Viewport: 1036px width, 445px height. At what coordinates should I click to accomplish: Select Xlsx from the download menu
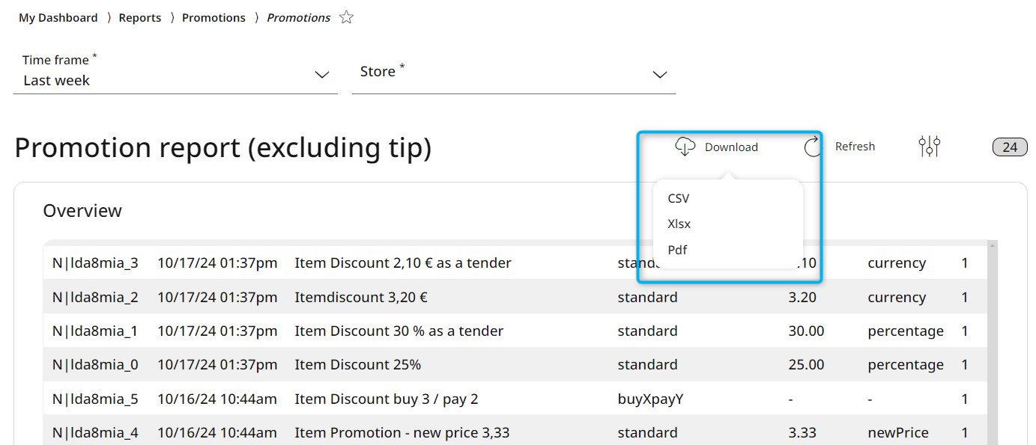[x=679, y=224]
